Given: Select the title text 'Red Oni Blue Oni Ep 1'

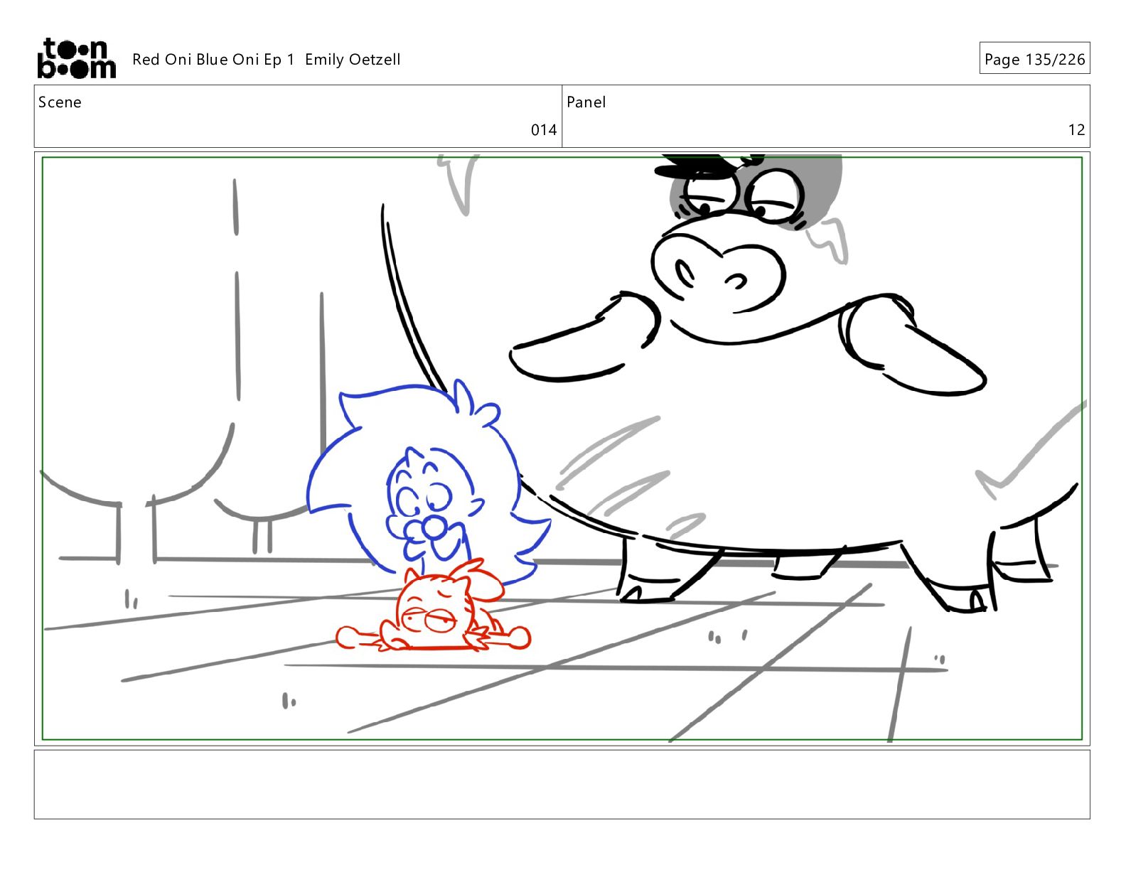Looking at the screenshot, I should pyautogui.click(x=213, y=60).
